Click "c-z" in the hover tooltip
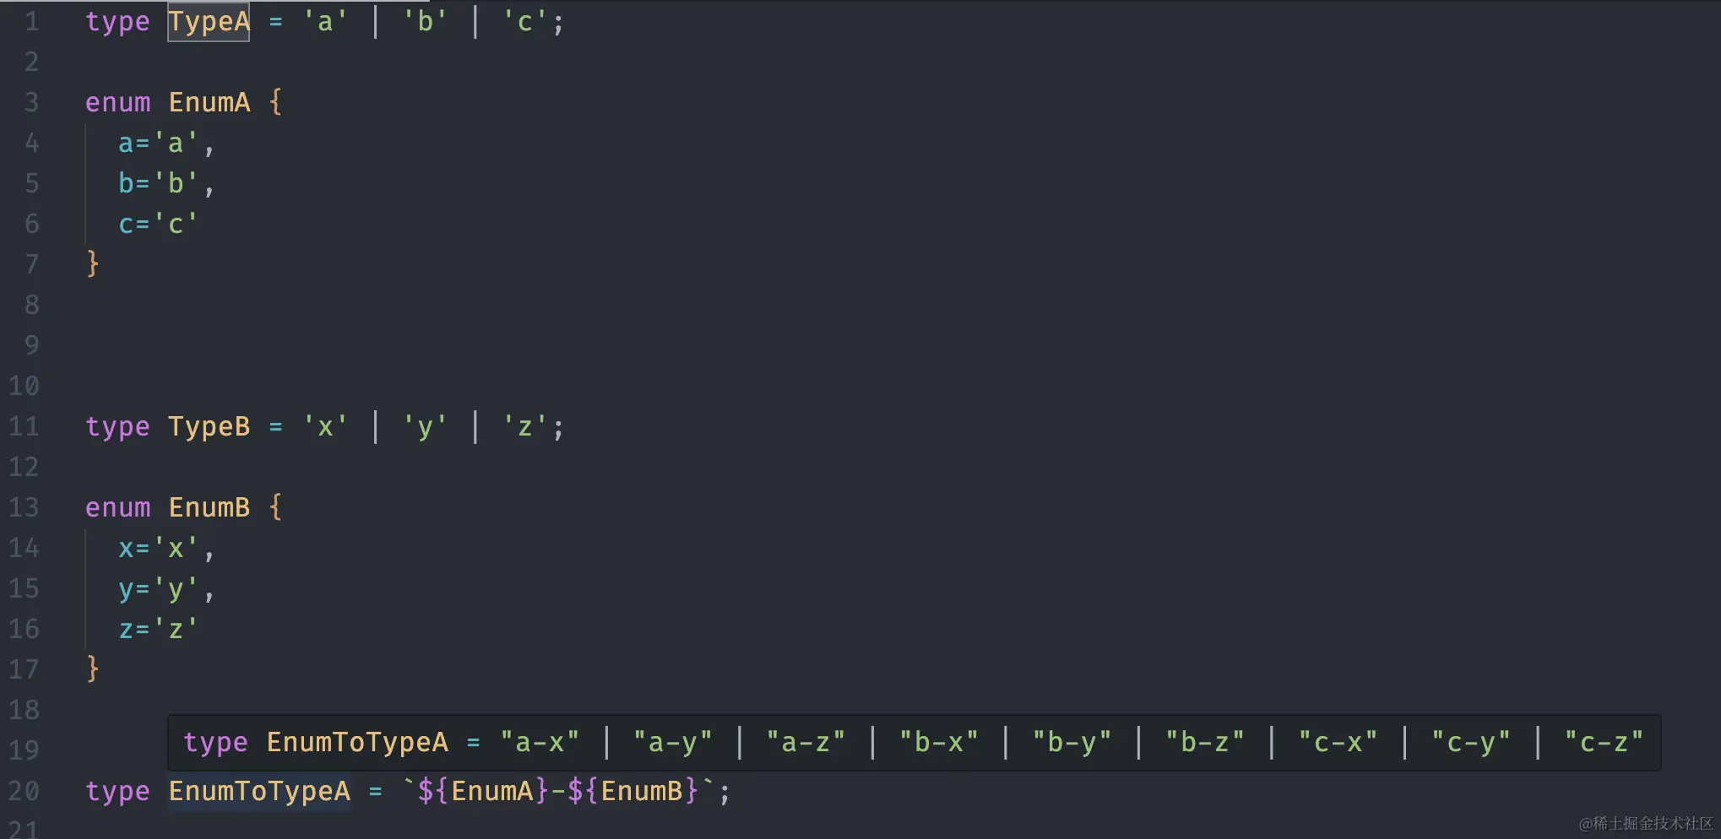1721x839 pixels. [x=1604, y=743]
